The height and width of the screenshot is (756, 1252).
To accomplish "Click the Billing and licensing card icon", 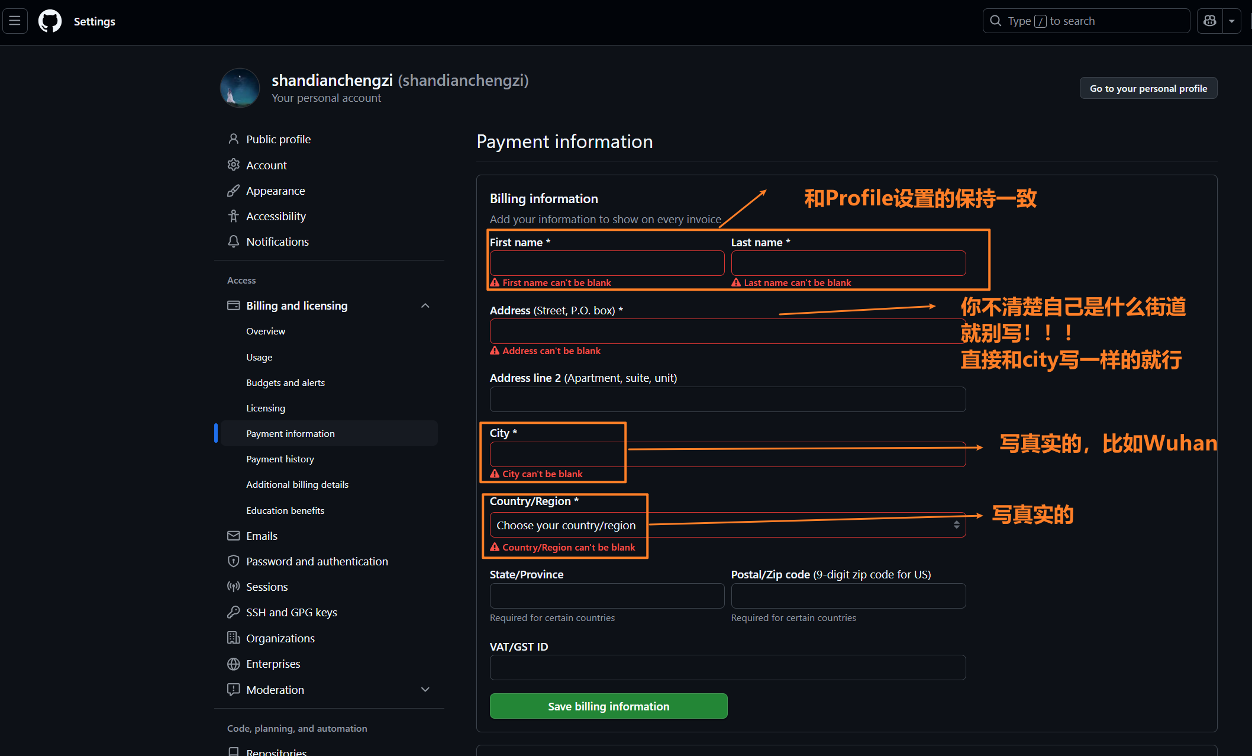I will click(234, 305).
